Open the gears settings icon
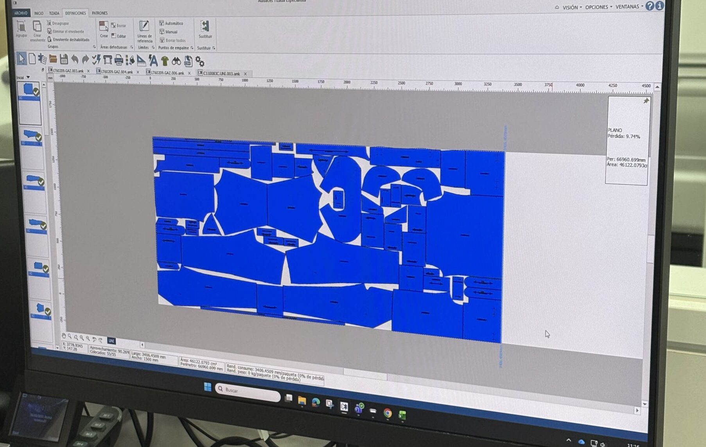Viewport: 706px width, 447px height. [199, 61]
